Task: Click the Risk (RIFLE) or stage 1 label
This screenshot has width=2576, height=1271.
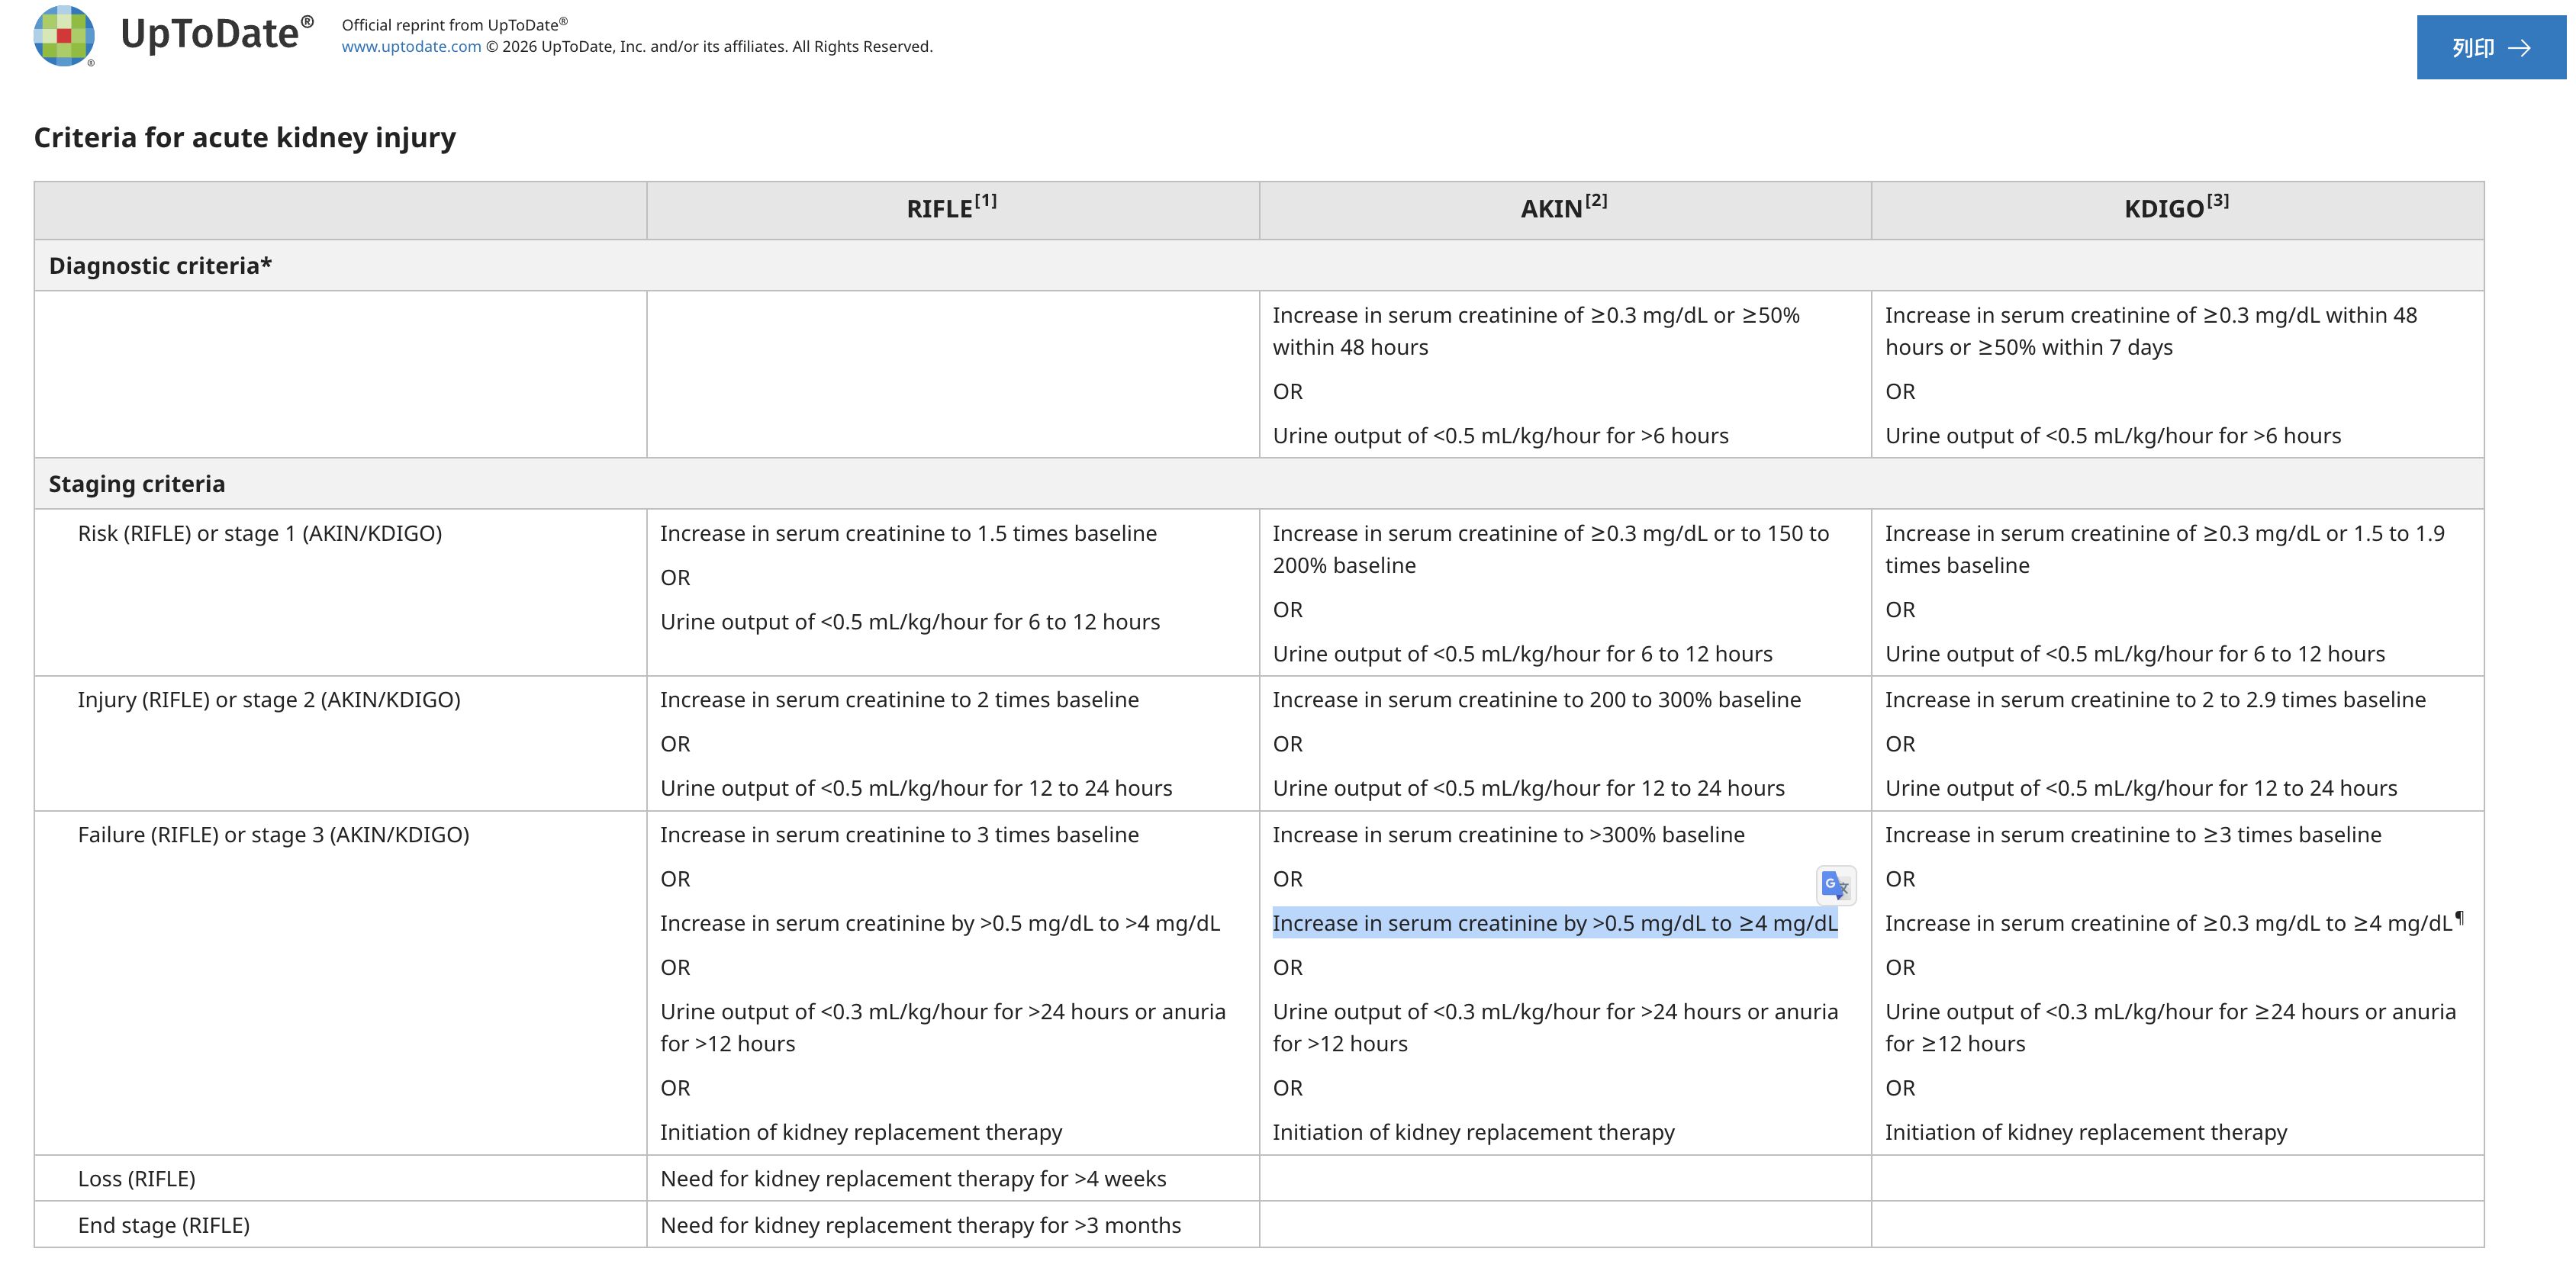Action: 260,534
